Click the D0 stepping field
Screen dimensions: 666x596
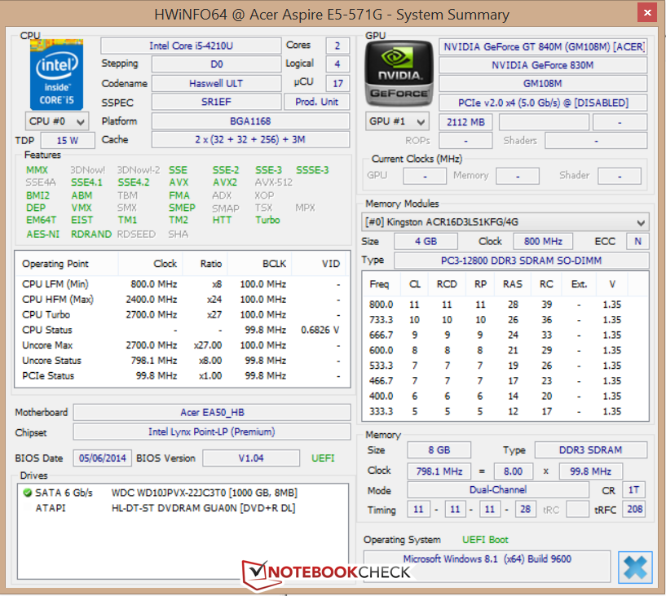(x=216, y=64)
